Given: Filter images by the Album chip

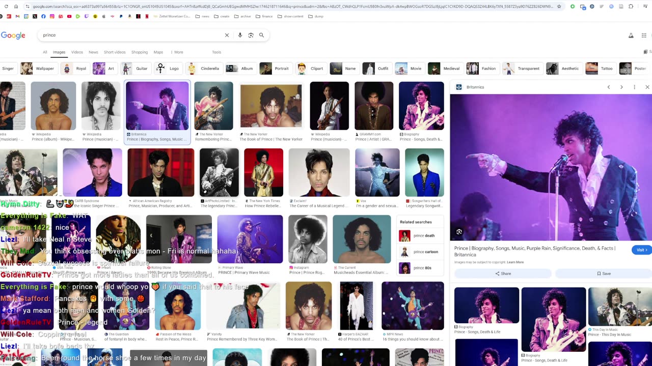Looking at the screenshot, I should click(240, 69).
